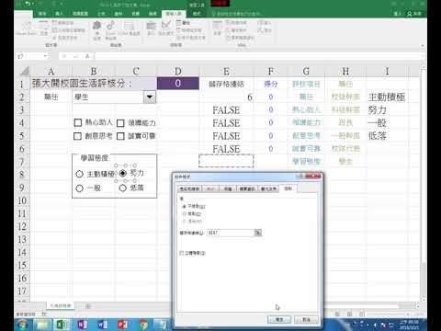Image resolution: width=441 pixels, height=331 pixels.
Task: Click Run Dialog in Controls group
Action: [x=191, y=38]
